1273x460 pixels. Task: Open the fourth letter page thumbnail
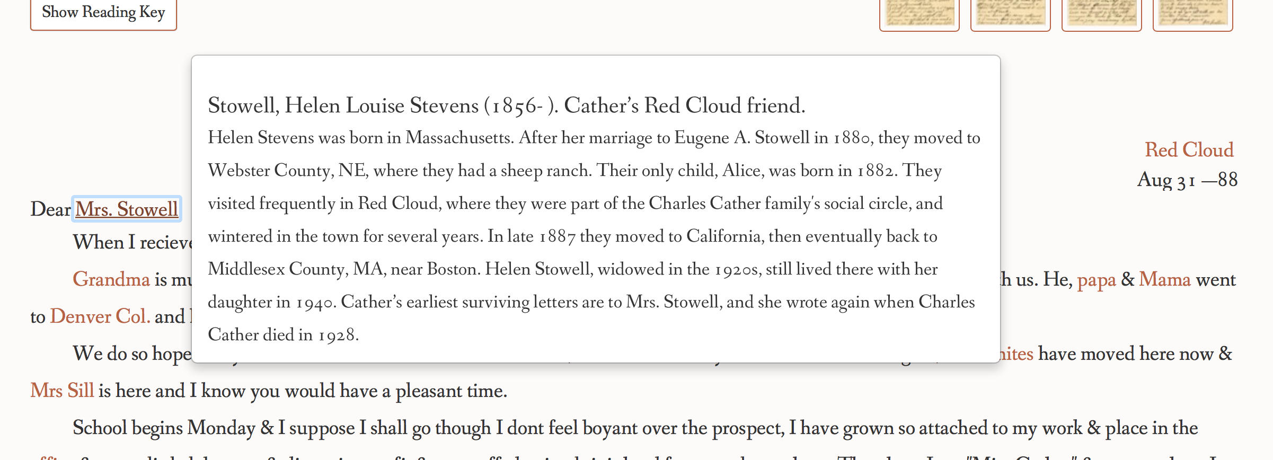1193,14
